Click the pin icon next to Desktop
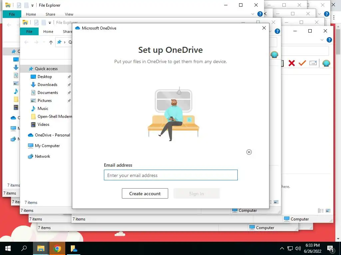 click(x=69, y=77)
